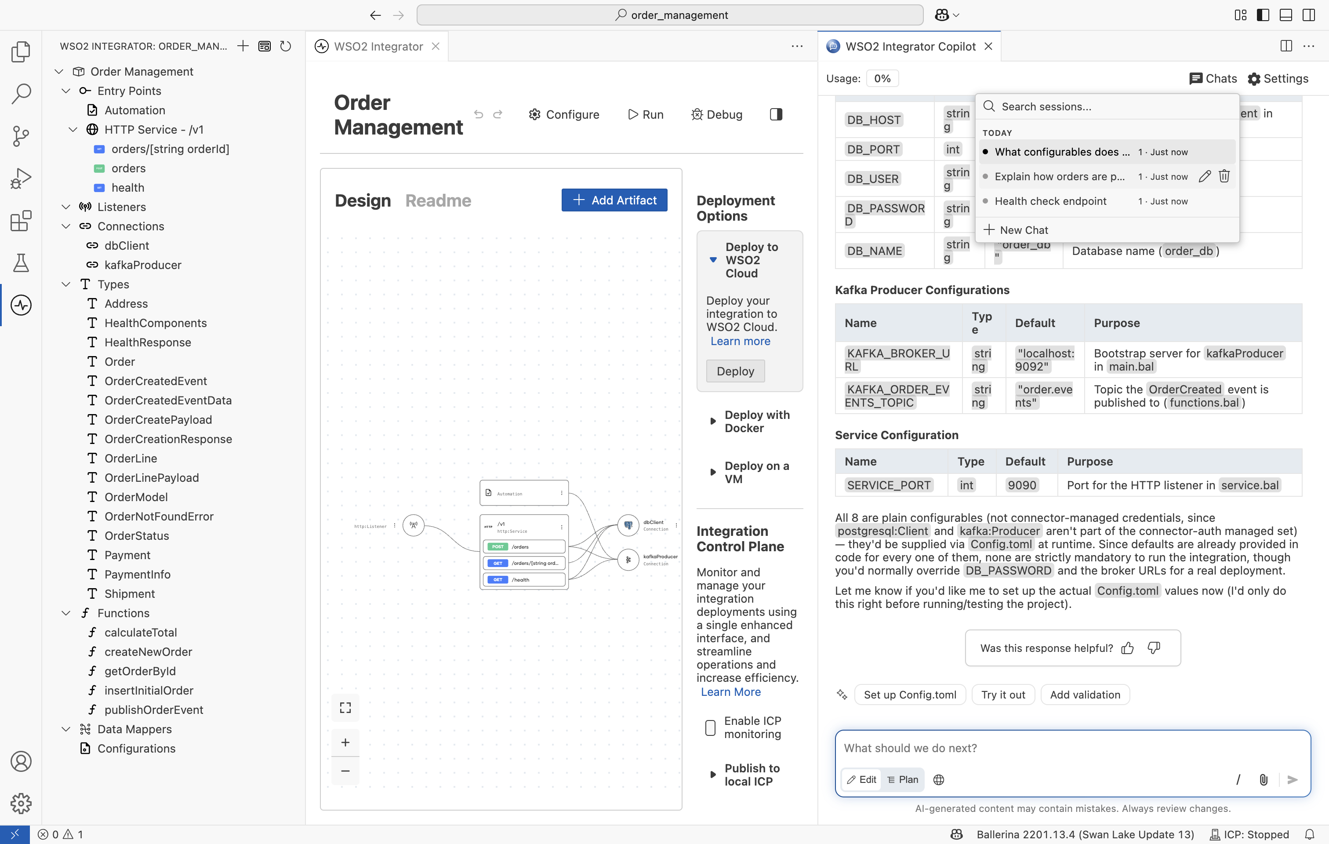Collapse the Entry Points tree node
The height and width of the screenshot is (844, 1329).
65,91
